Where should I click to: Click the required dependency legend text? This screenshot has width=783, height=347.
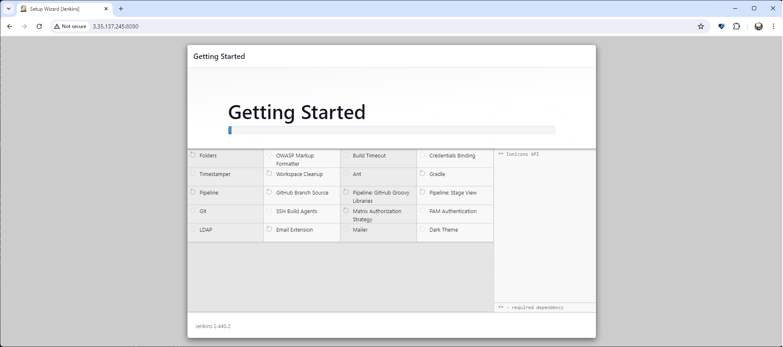point(531,307)
